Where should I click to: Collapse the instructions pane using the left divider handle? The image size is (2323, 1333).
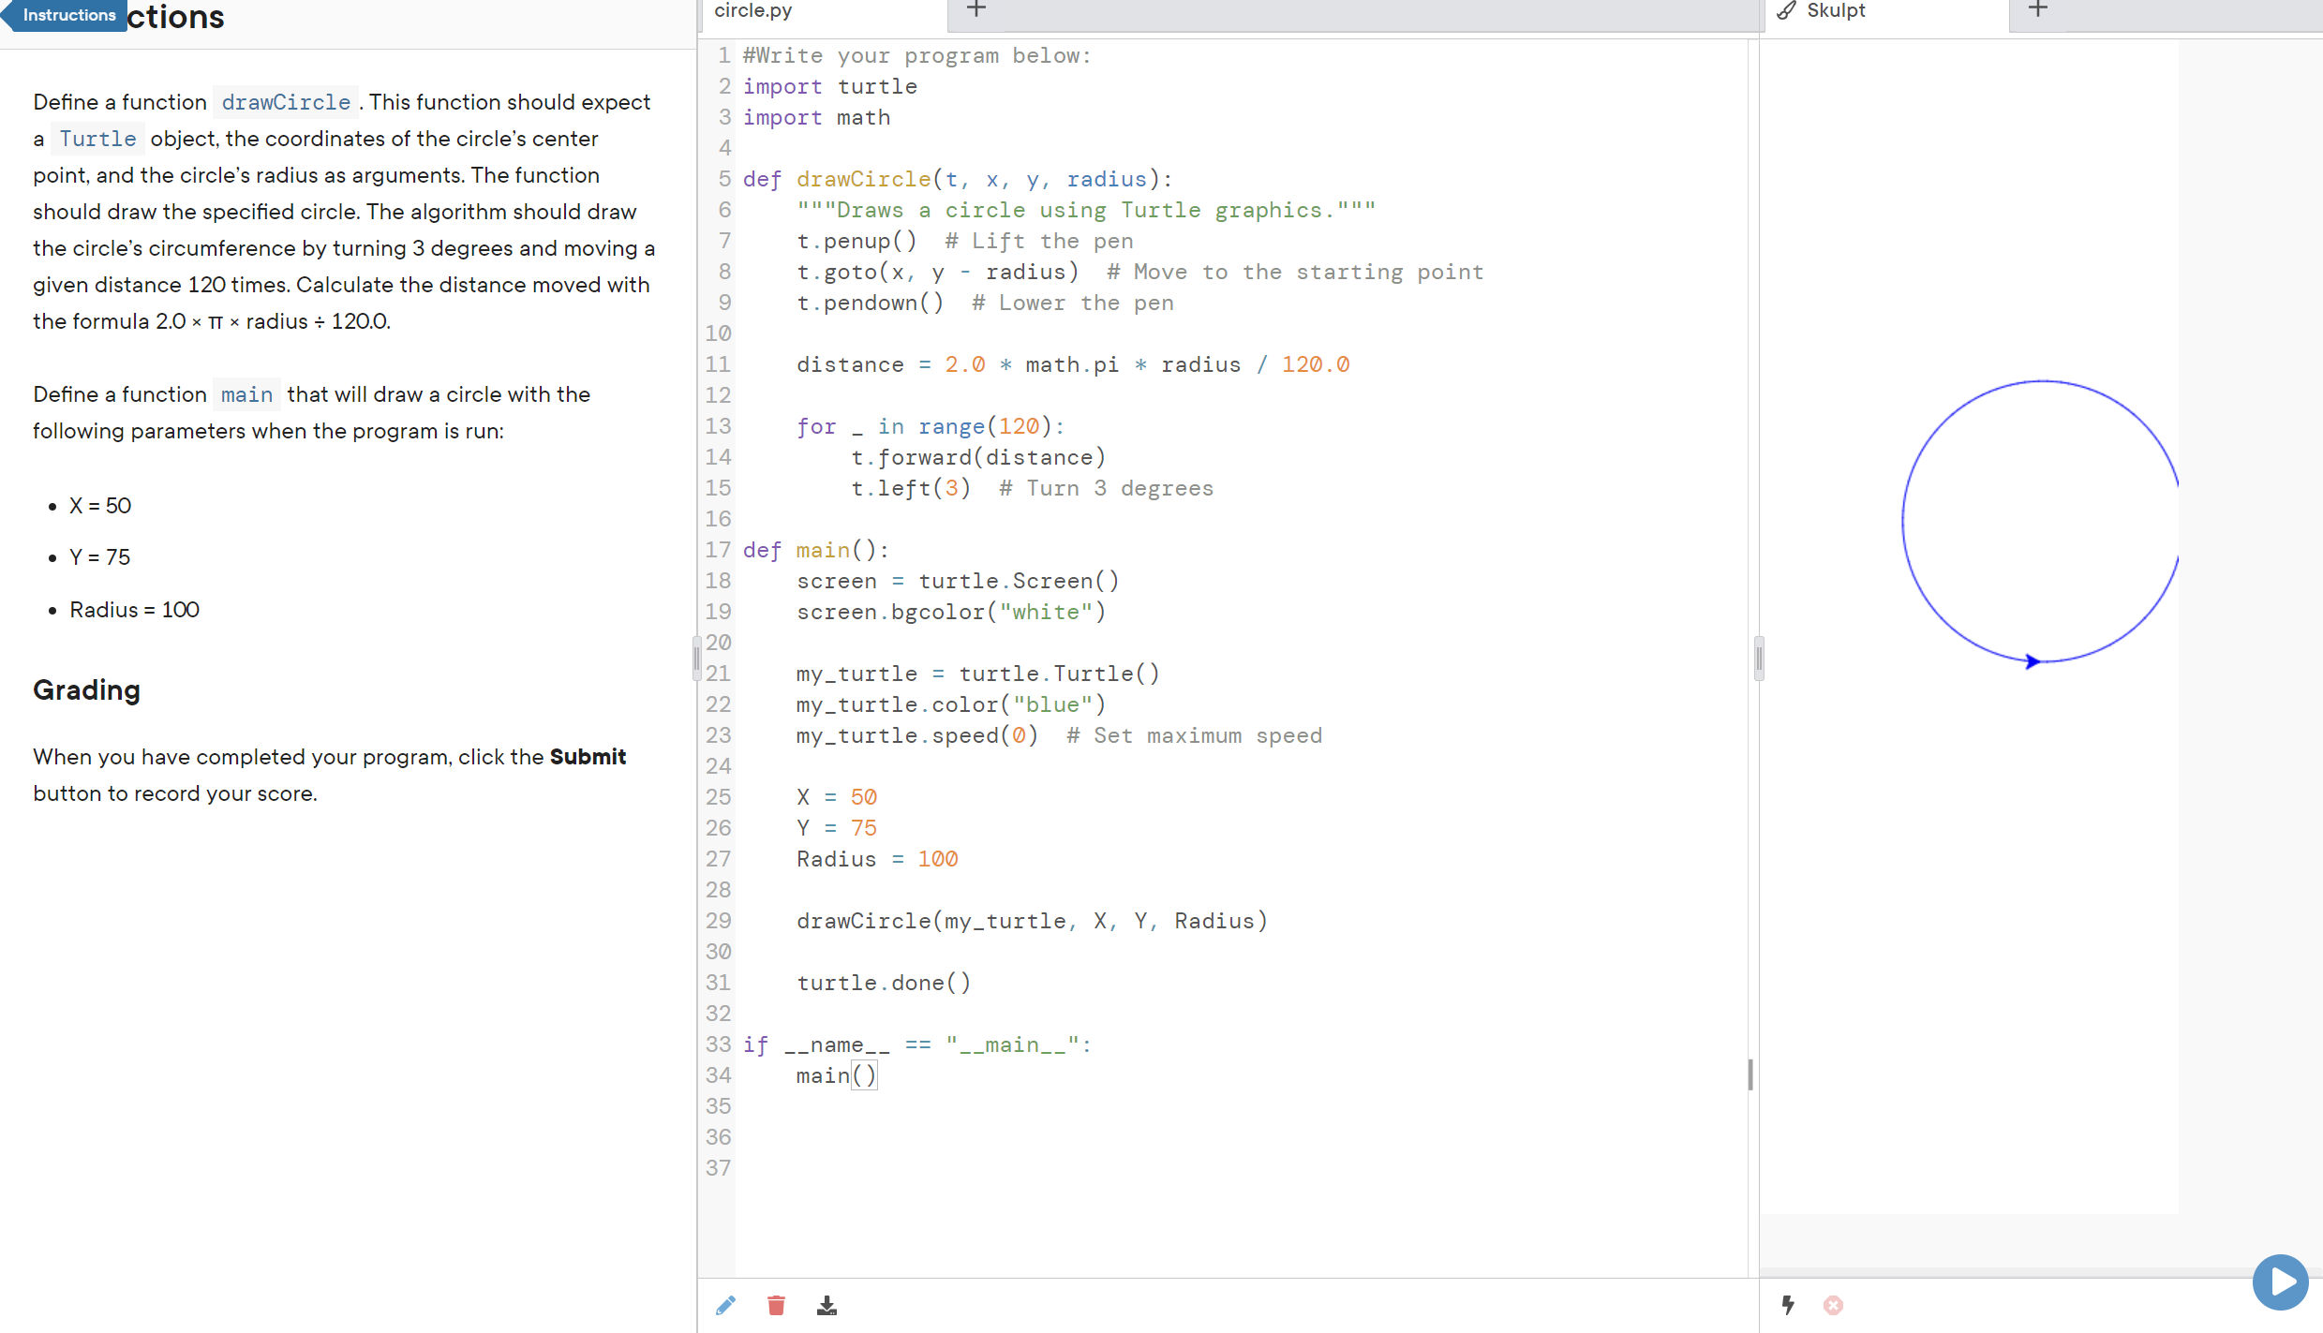pyautogui.click(x=695, y=657)
